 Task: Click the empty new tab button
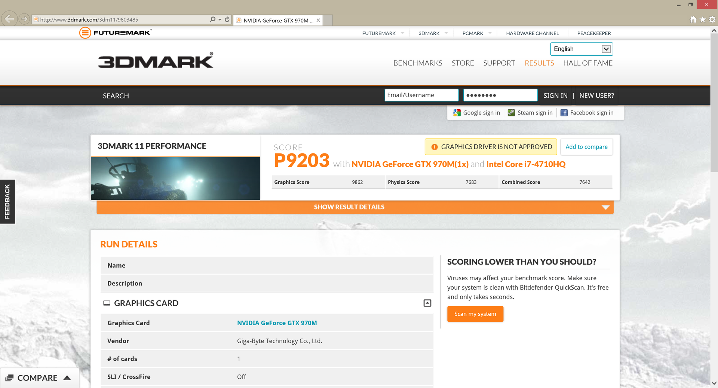(328, 20)
